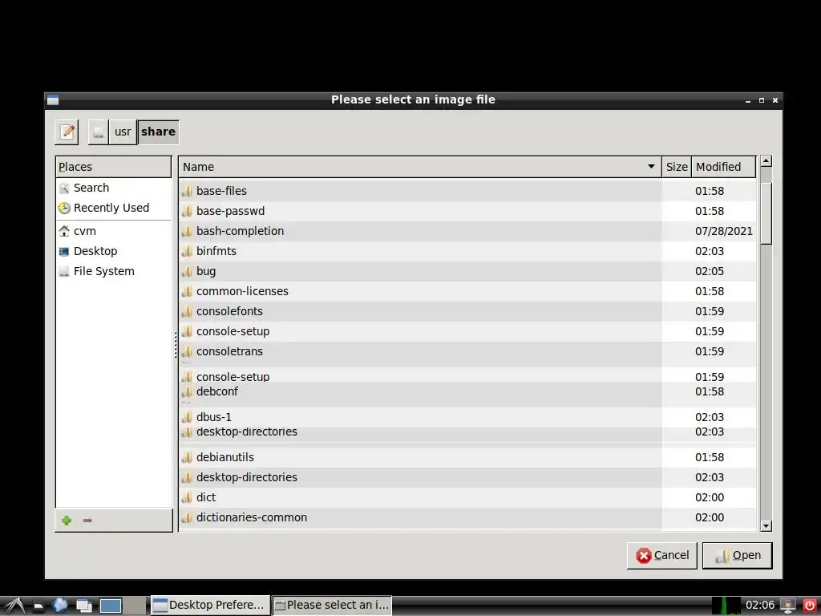This screenshot has width=821, height=616.
Task: Maximize the image file dialog
Action: point(762,100)
